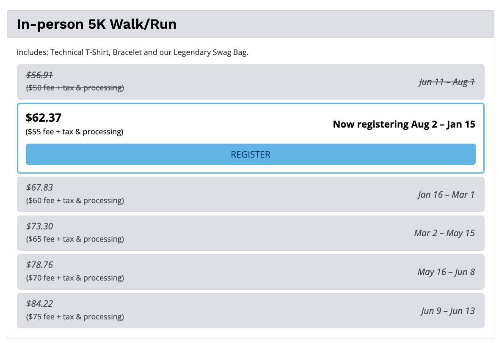Select the crossed-out $56.91 price
Screen dimensions: 499x346
pyautogui.click(x=39, y=75)
